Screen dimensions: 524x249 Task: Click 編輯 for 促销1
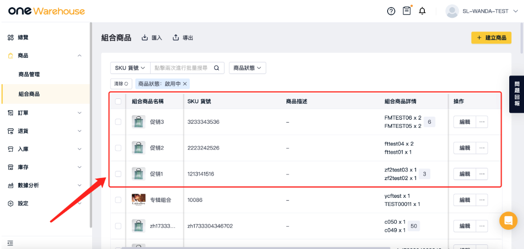[x=465, y=174]
